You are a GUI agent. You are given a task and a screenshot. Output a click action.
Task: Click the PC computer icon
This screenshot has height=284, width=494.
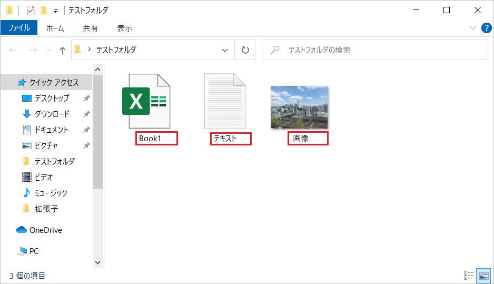[22, 251]
